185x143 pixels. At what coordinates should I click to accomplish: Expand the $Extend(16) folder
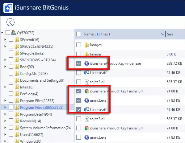point(5,39)
